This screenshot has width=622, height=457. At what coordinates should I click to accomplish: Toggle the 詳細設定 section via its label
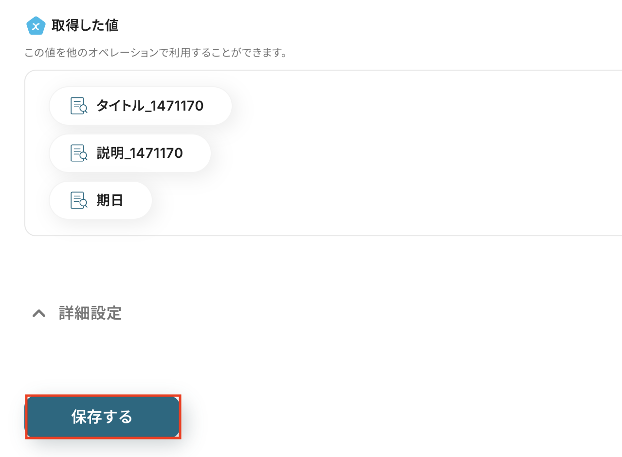tap(90, 313)
